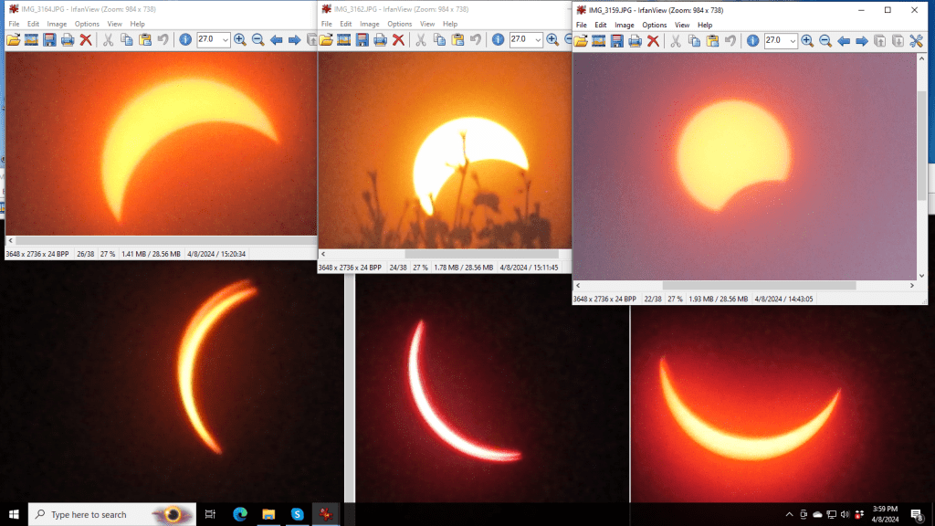Image resolution: width=935 pixels, height=526 pixels.
Task: Expand the zoom dropdown in IMG_3164 window
Action: [x=225, y=40]
